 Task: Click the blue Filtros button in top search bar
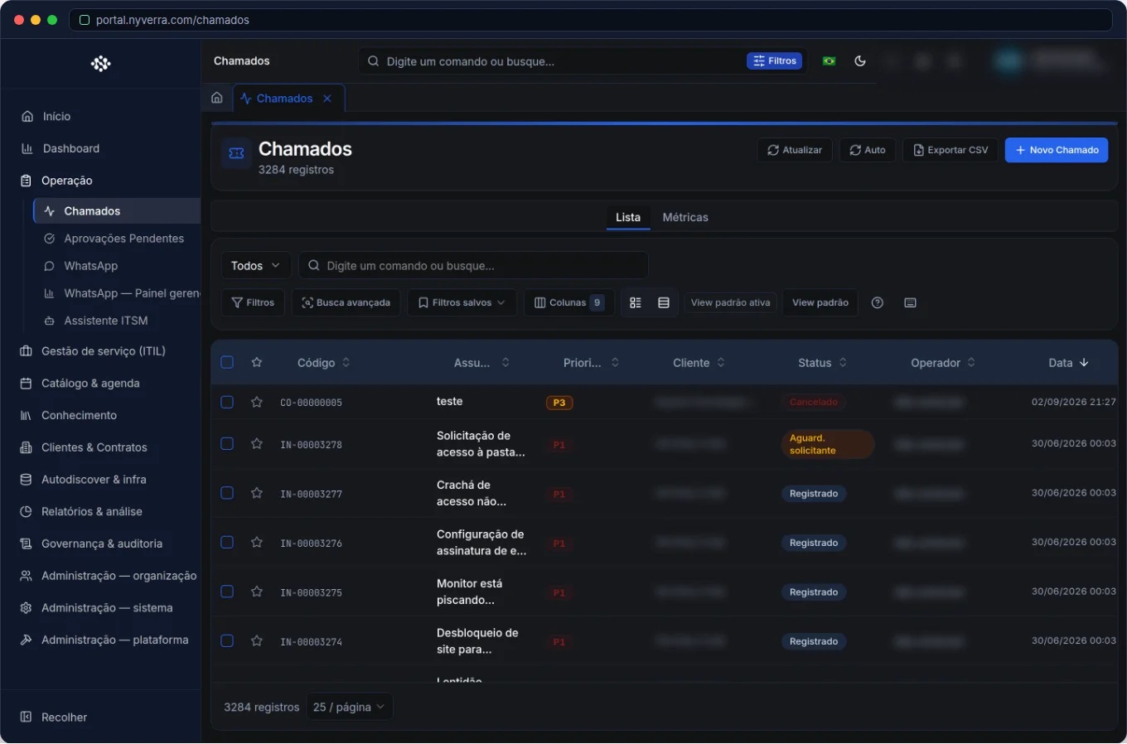tap(775, 61)
